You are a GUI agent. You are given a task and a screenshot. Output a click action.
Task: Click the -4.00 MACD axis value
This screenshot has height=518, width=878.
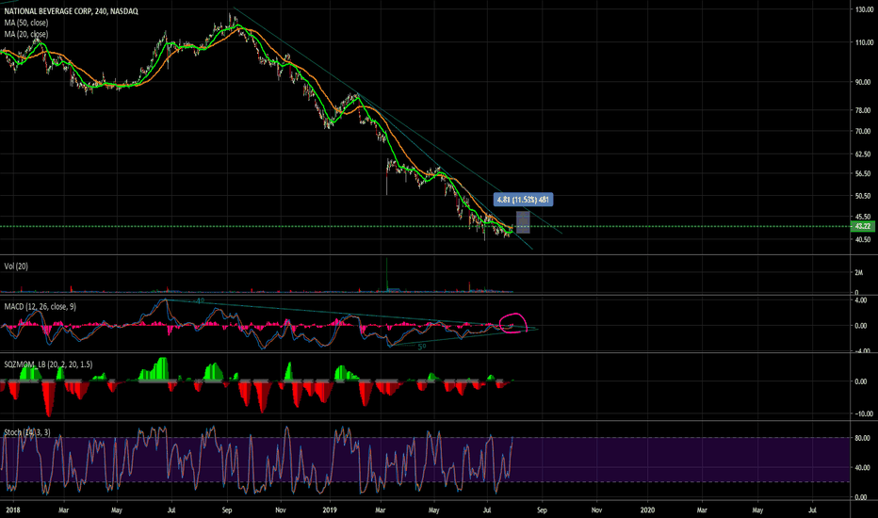[861, 351]
